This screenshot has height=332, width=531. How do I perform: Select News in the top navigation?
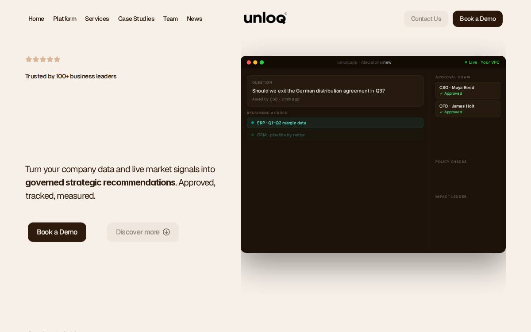[194, 19]
